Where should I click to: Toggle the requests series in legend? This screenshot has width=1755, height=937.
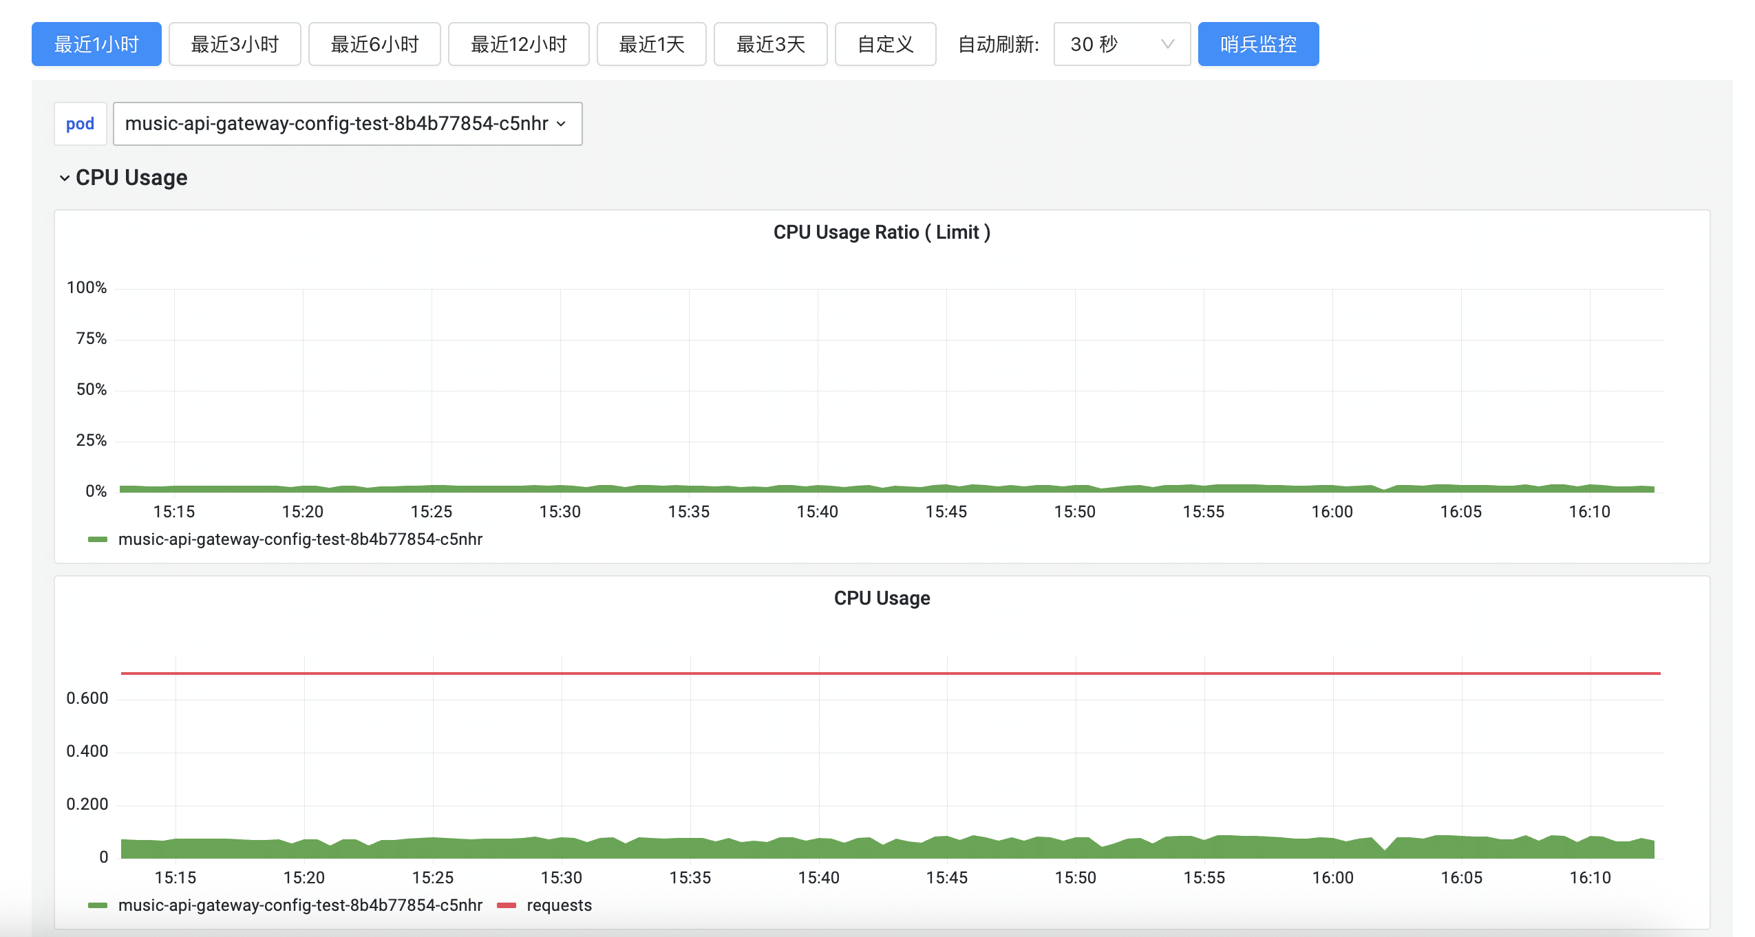[559, 905]
